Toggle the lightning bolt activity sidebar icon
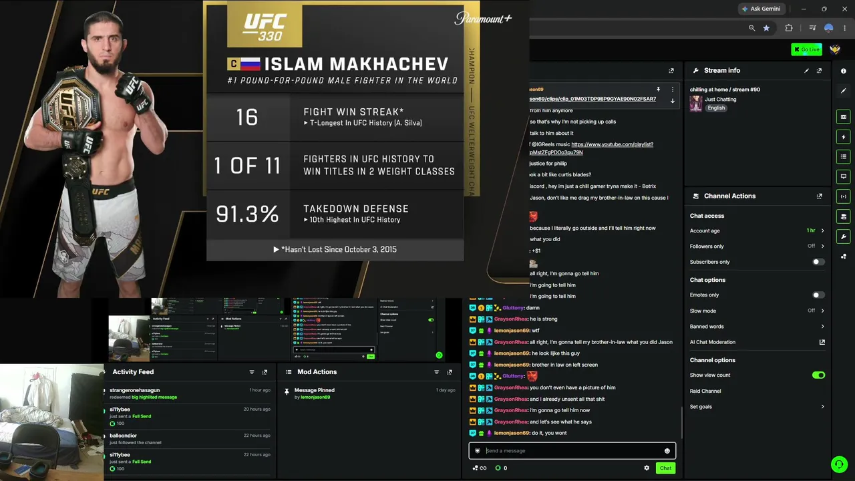The width and height of the screenshot is (855, 481). [843, 137]
